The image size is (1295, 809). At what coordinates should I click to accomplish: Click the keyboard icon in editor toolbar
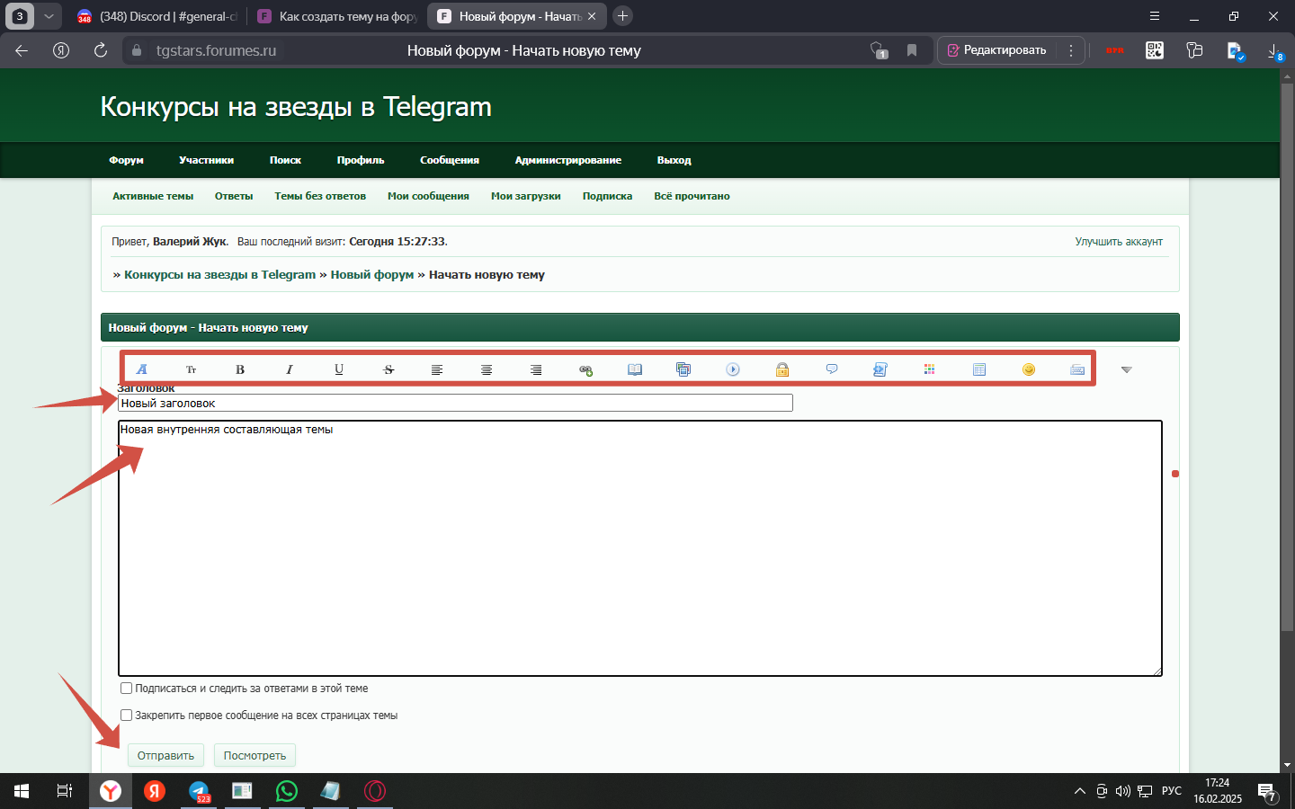(x=1077, y=369)
